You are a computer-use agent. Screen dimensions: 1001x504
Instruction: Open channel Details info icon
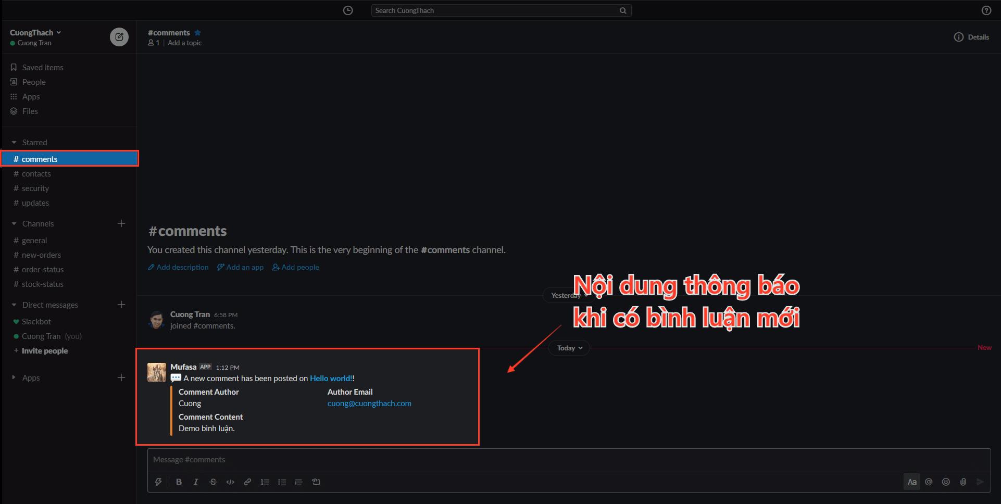coord(959,37)
